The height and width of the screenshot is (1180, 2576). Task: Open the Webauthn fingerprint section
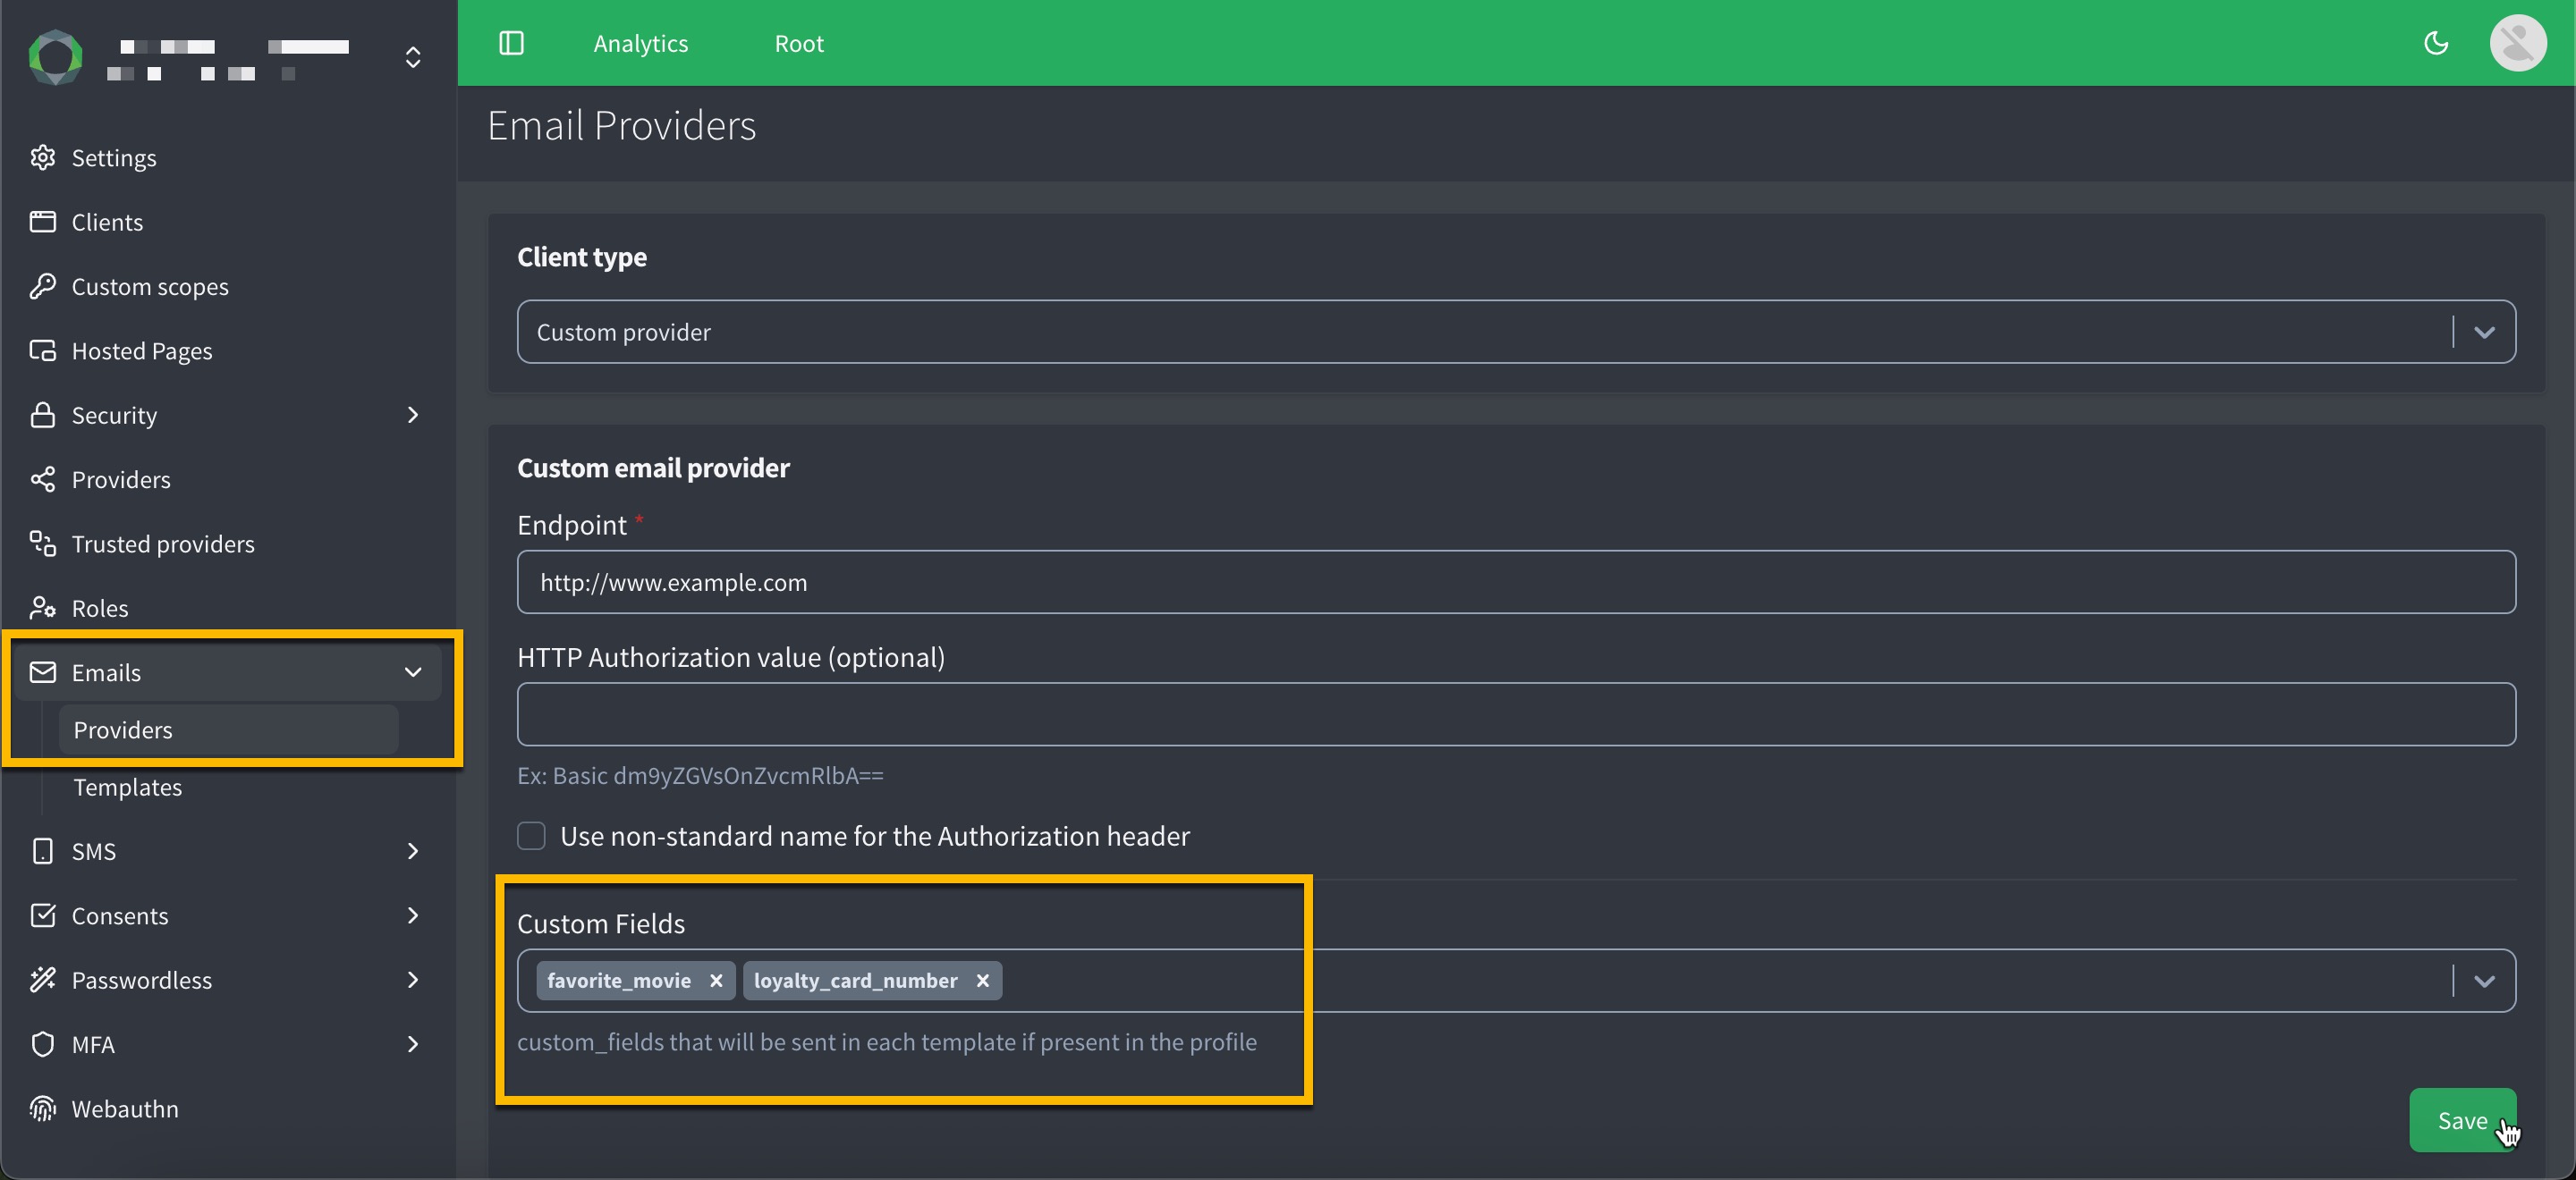[x=43, y=1108]
